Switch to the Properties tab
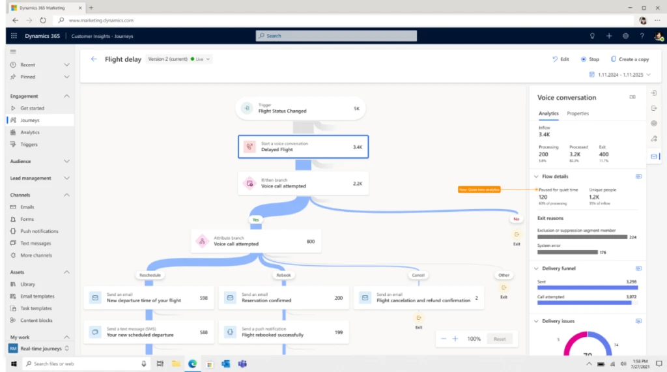This screenshot has width=667, height=372. point(578,113)
